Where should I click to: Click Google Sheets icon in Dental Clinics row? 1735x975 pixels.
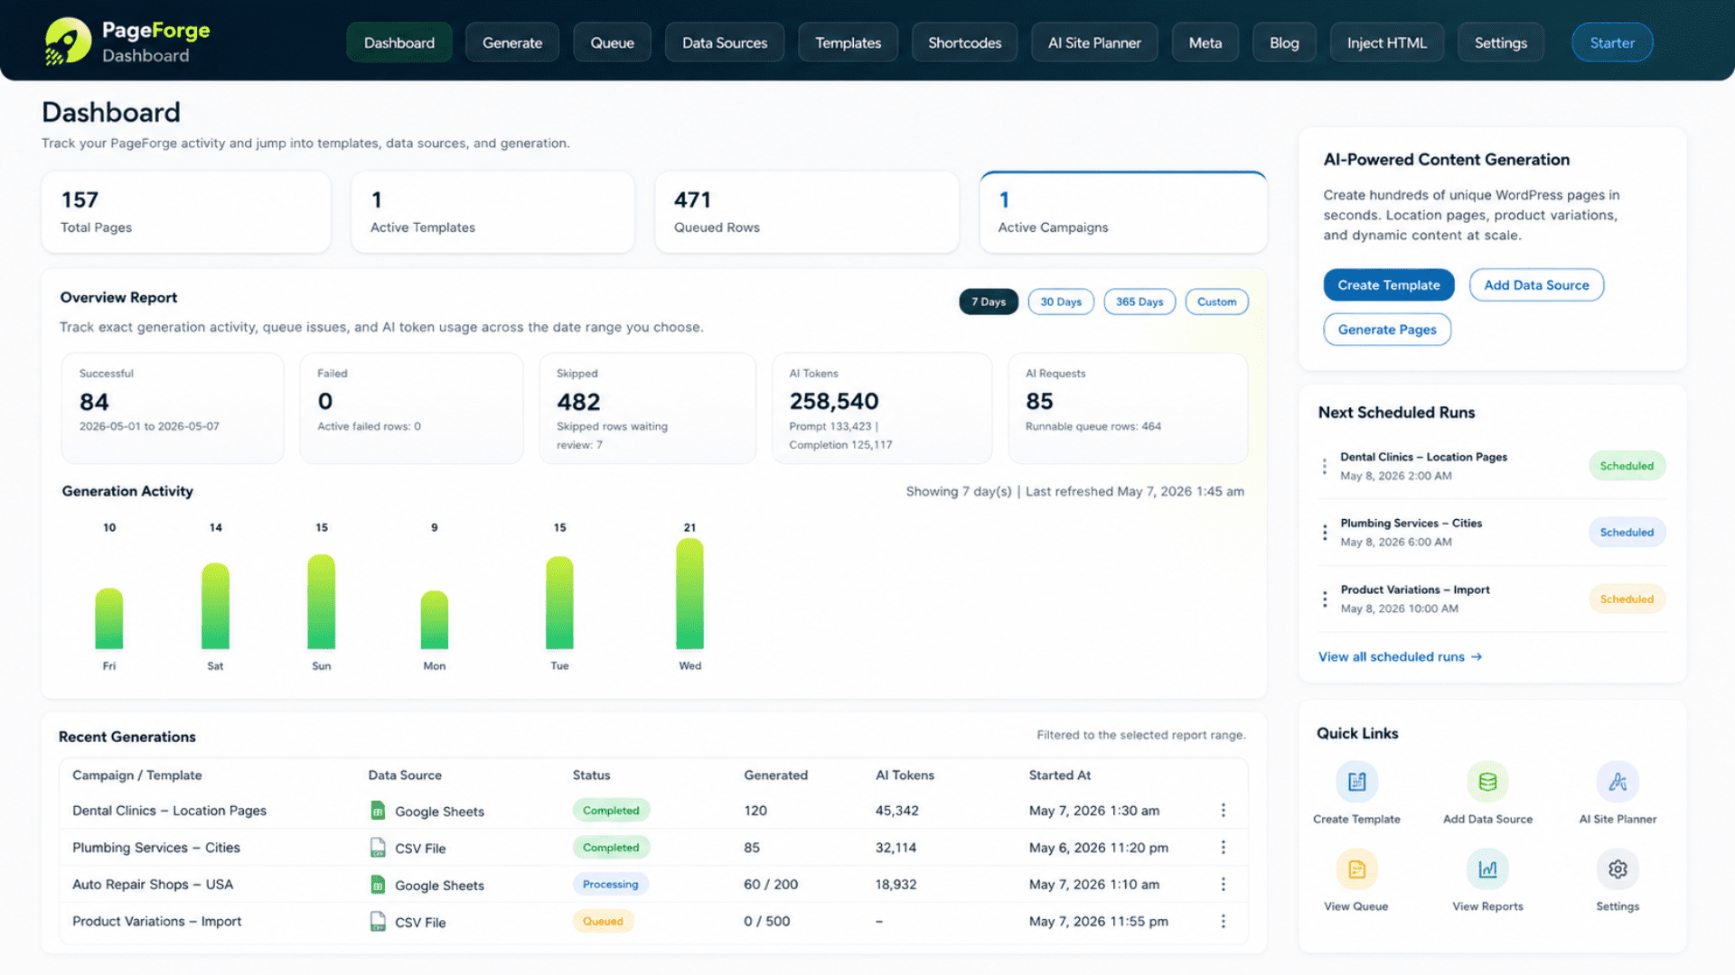(x=378, y=811)
